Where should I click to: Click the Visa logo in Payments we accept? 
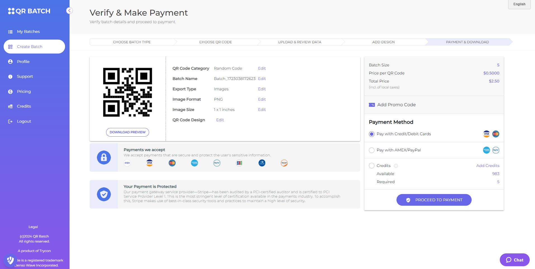(x=150, y=163)
